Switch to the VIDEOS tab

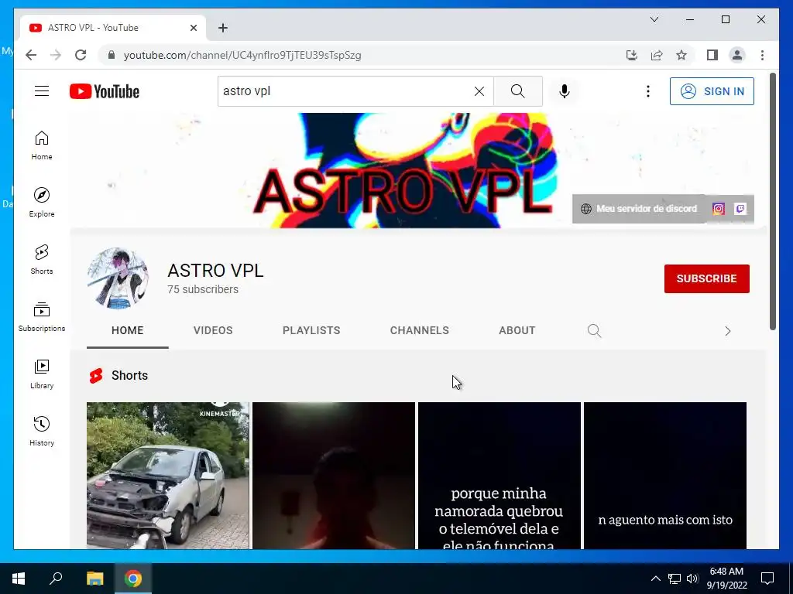tap(213, 330)
